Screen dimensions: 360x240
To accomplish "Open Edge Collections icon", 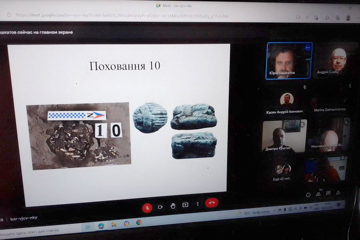I will [338, 18].
